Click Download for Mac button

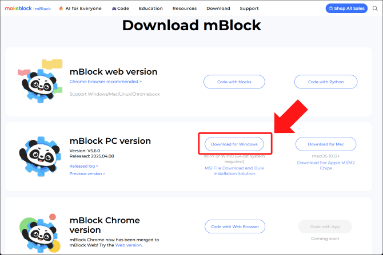click(326, 144)
